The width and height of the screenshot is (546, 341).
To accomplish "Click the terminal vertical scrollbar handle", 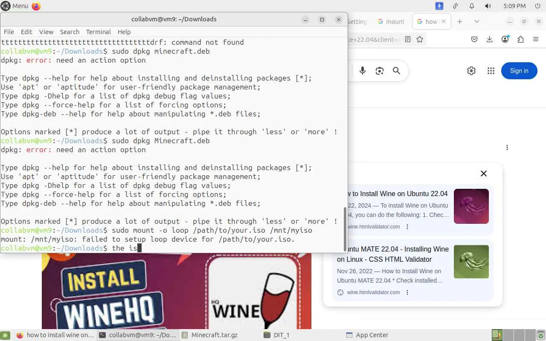I will (x=345, y=229).
